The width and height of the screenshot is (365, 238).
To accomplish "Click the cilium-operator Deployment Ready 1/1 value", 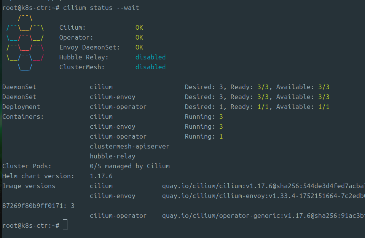I will point(263,107).
